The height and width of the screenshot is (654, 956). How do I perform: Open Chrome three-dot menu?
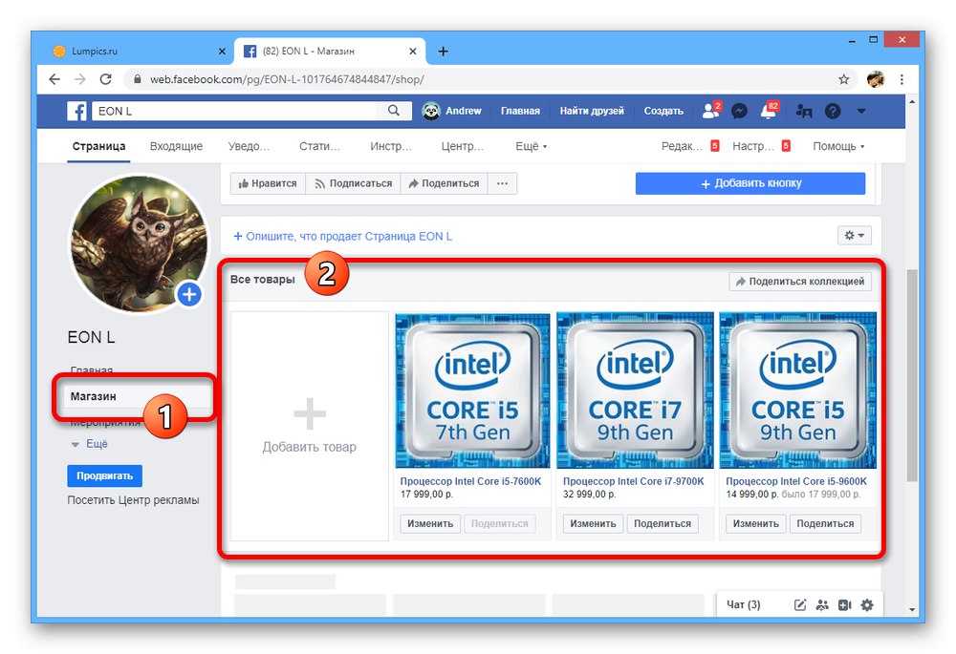902,79
